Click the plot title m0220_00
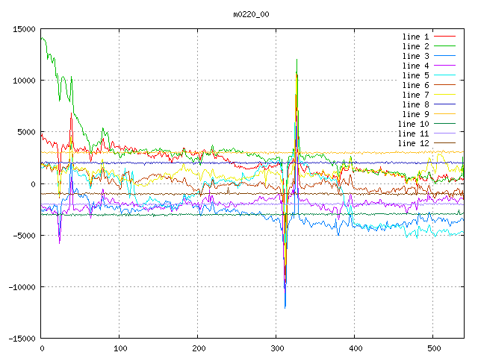 pyautogui.click(x=252, y=14)
